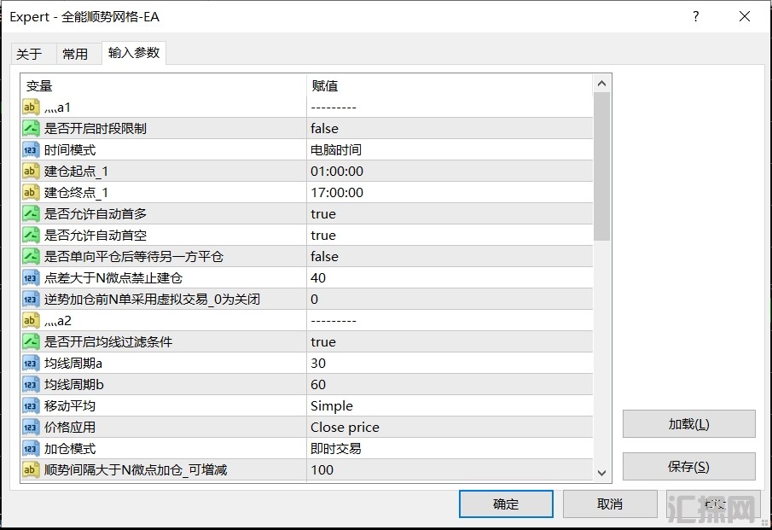
Task: Click the integer icon beside 时间模式
Action: pyautogui.click(x=31, y=149)
